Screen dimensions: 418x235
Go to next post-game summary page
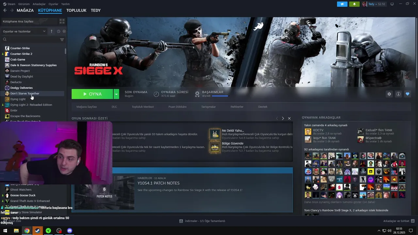(x=283, y=118)
